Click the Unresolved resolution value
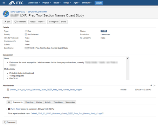Screen dimensions: 158x126 tap(105, 35)
